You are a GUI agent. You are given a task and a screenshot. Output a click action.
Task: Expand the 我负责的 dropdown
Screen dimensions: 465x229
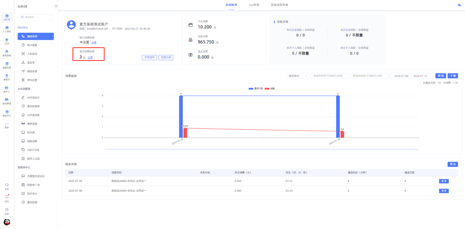[x=298, y=76]
